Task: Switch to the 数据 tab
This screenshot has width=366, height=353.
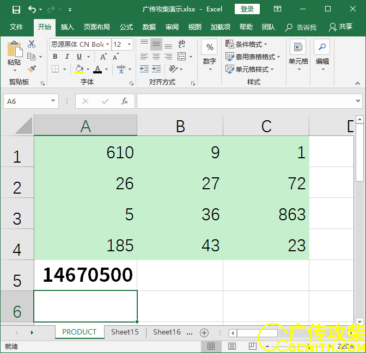Action: tap(149, 27)
